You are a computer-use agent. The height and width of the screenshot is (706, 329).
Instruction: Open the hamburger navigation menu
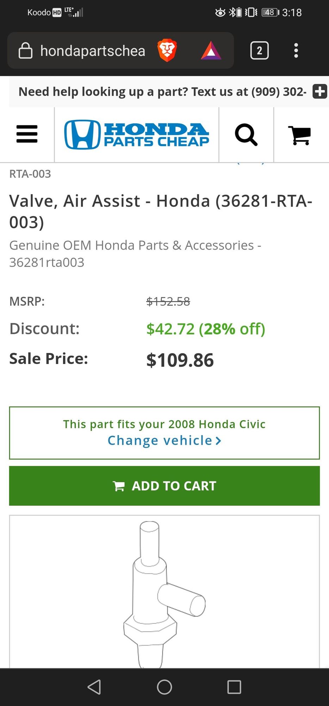27,134
